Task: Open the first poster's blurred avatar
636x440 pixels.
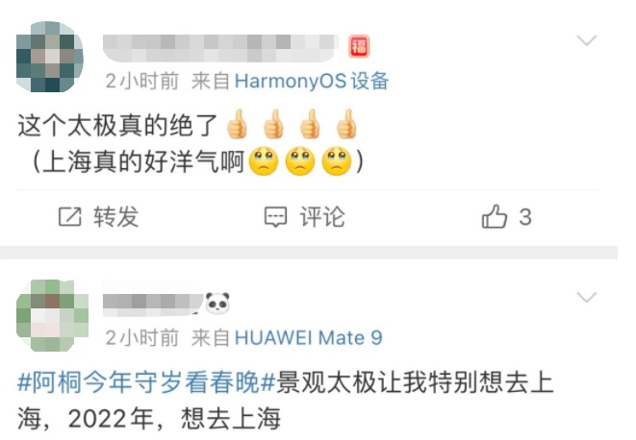Action: pos(50,57)
